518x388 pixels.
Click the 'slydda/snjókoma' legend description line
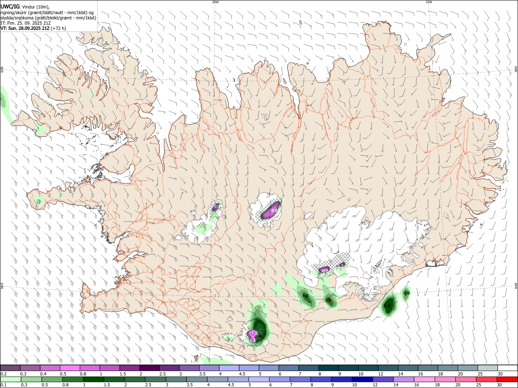[x=48, y=18]
